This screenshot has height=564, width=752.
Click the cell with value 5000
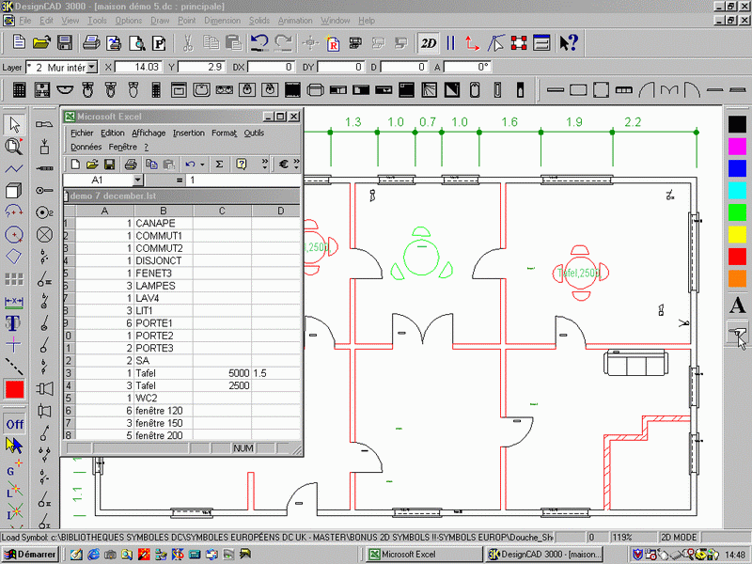click(222, 372)
